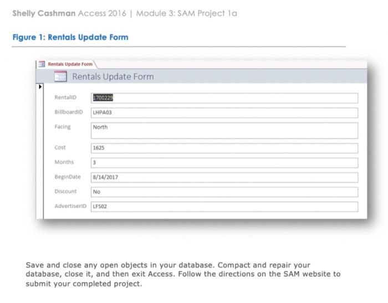The image size is (388, 303).
Task: Click the Discount field containing No
Action: point(224,192)
